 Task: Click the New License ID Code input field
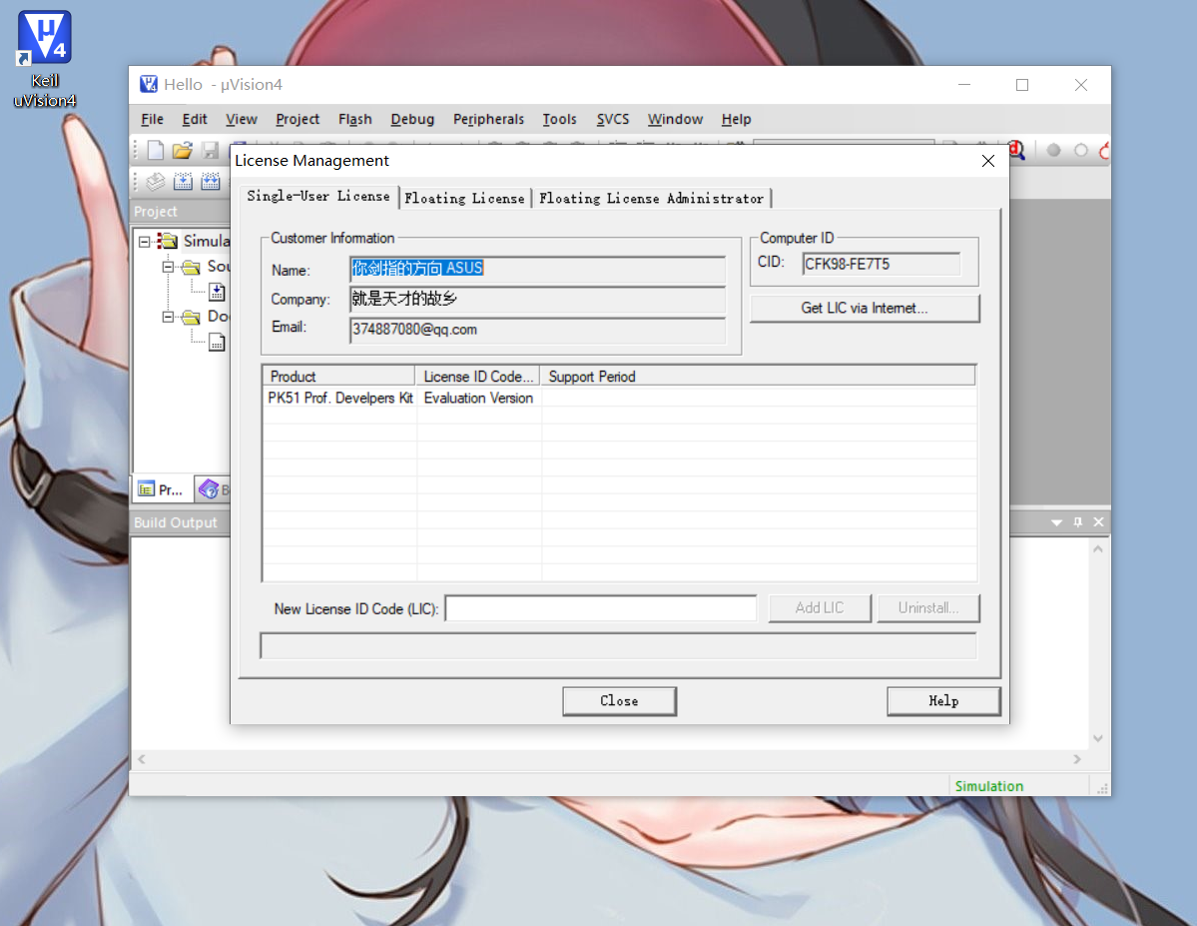[x=601, y=609]
